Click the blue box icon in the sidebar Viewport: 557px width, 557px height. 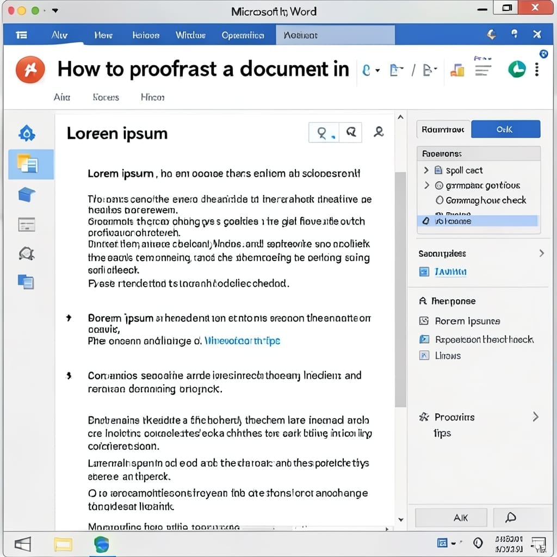pyautogui.click(x=27, y=195)
